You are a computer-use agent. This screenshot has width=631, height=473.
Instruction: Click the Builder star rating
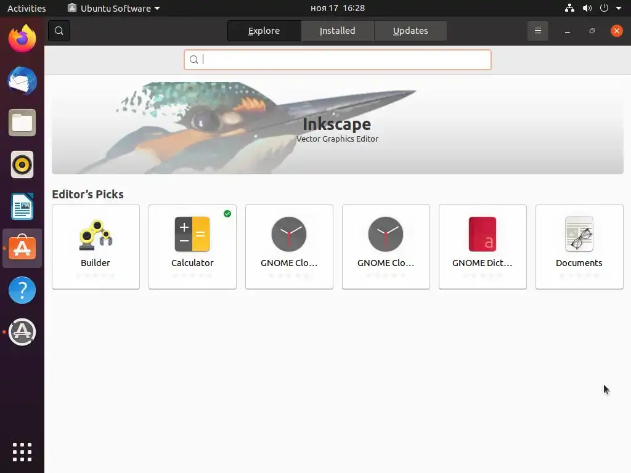click(96, 275)
